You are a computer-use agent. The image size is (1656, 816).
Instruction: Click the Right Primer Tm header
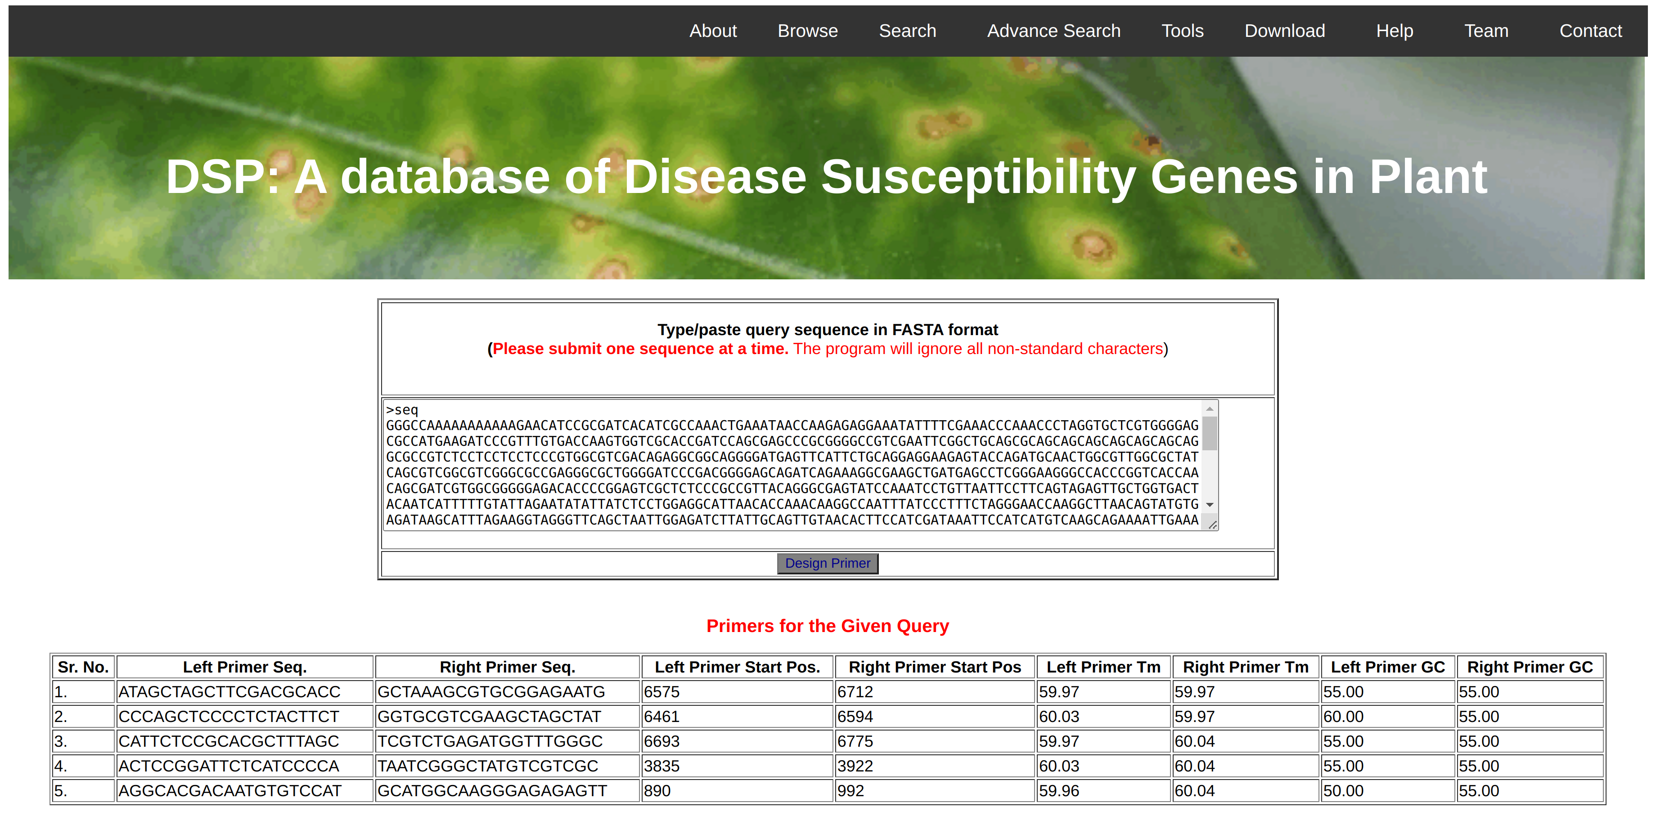click(1246, 667)
